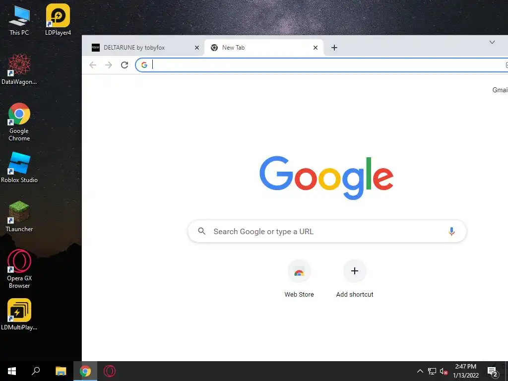Reload the current page
Screen dimensions: 508x381
[125, 65]
